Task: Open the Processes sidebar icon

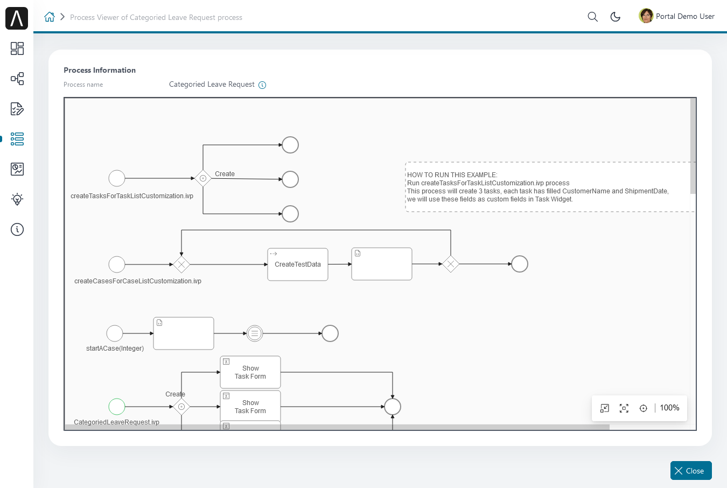Action: pos(17,79)
